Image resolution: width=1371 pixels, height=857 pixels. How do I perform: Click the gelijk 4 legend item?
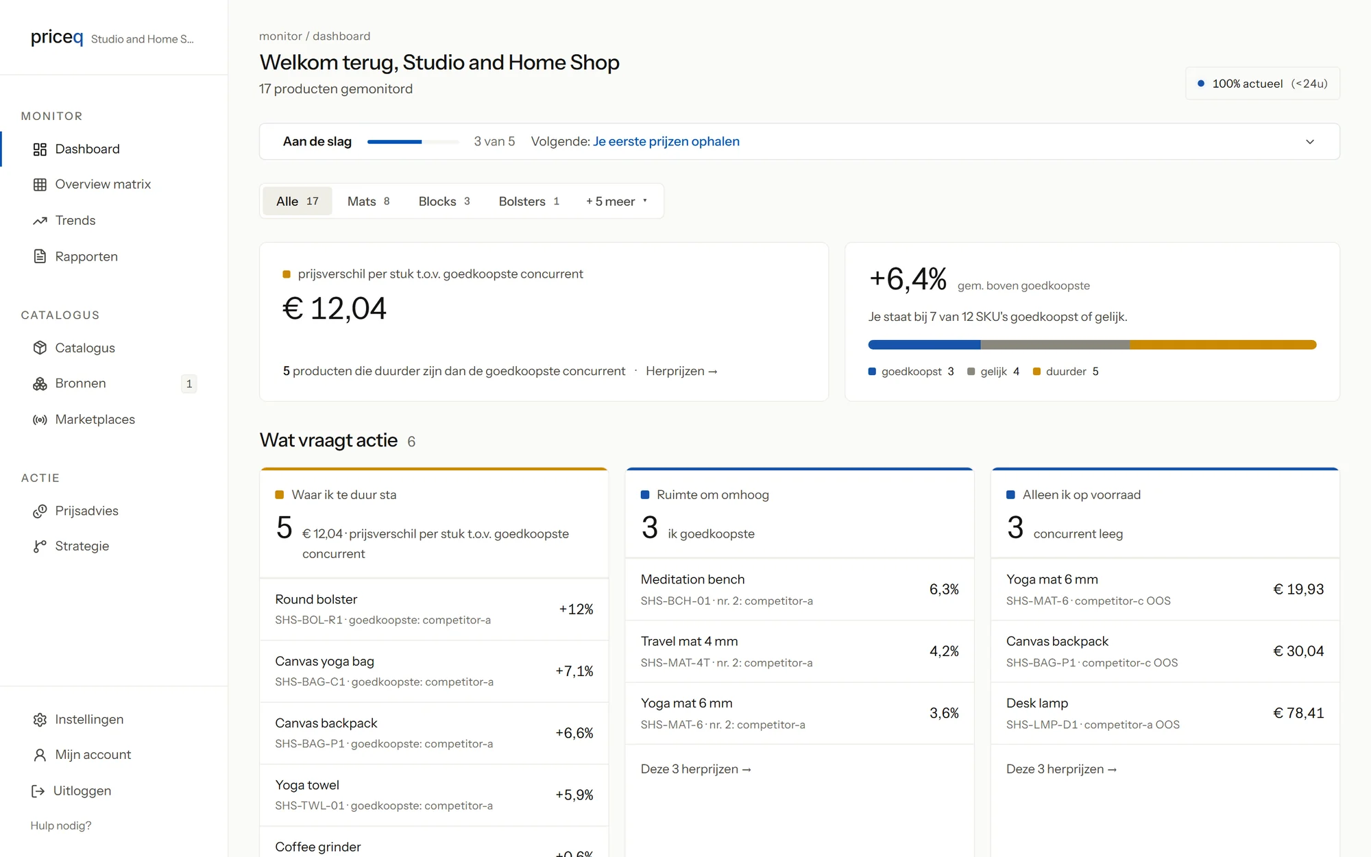[993, 372]
